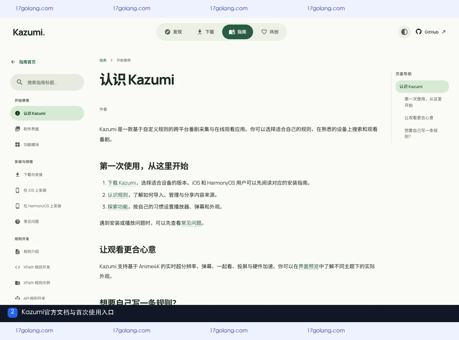Image resolution: width=459 pixels, height=340 pixels.
Task: Open the 下载 tab
Action: (206, 32)
